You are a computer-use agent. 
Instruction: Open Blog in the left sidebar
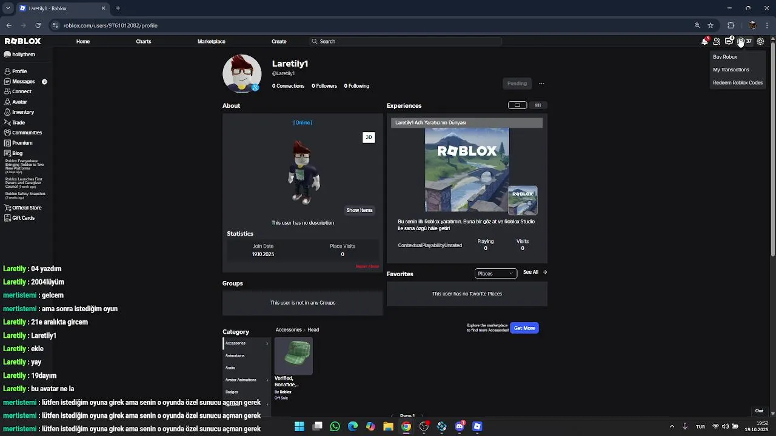(x=13, y=153)
